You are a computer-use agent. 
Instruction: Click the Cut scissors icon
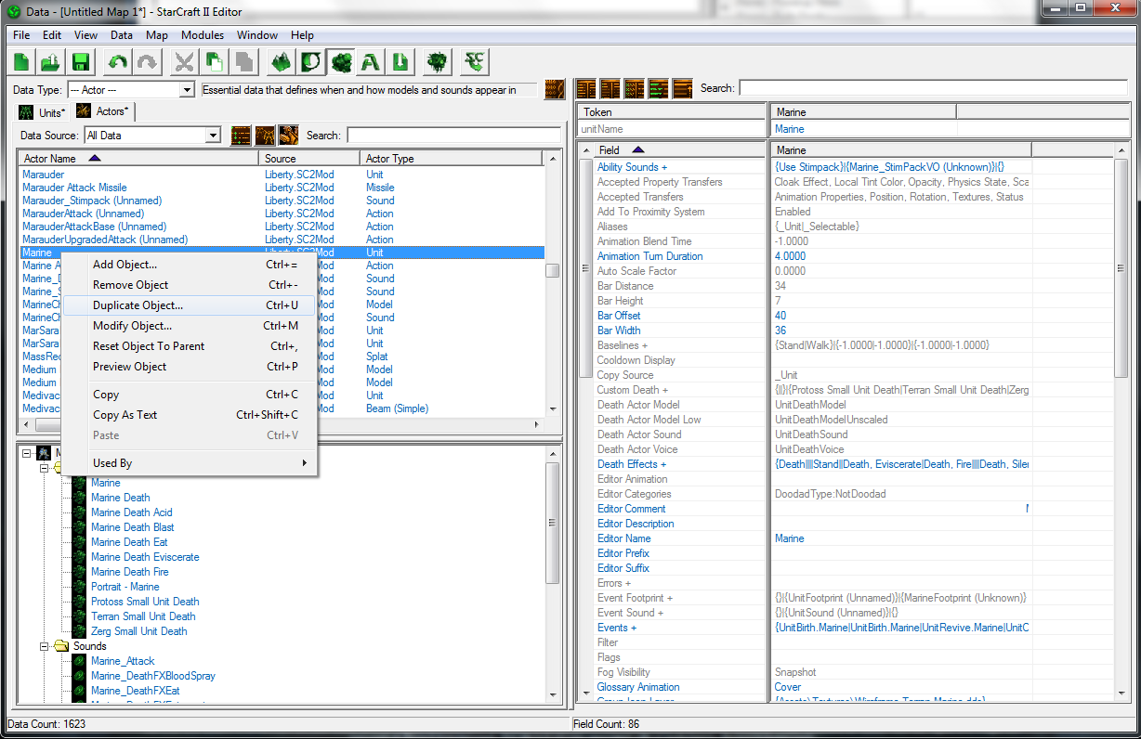coord(185,62)
